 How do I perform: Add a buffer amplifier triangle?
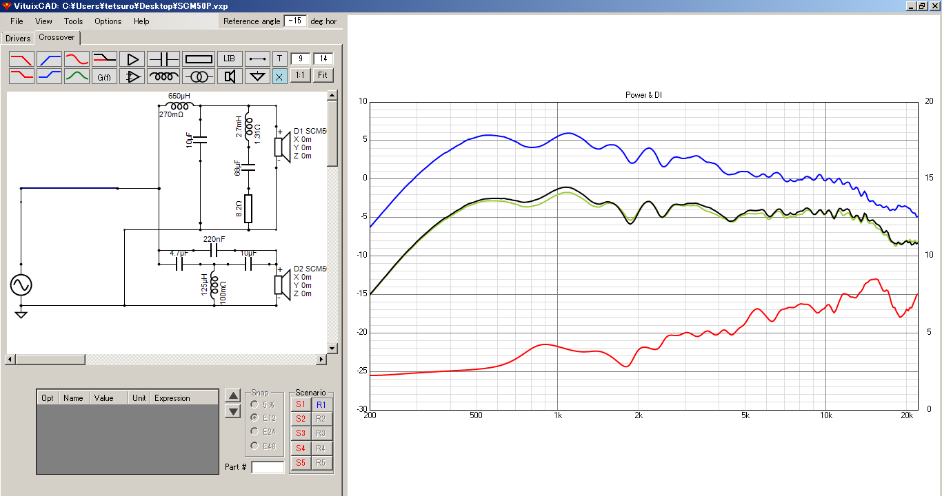point(132,59)
